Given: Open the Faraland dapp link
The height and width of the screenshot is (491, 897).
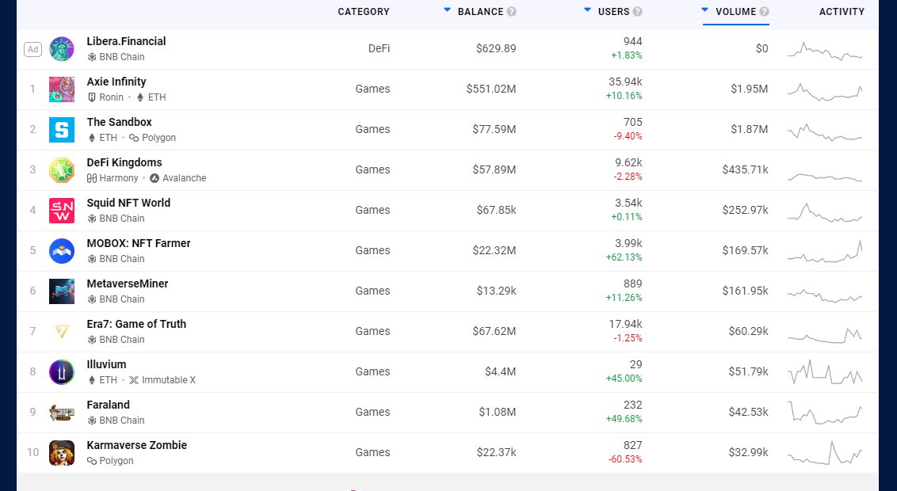Looking at the screenshot, I should point(108,405).
